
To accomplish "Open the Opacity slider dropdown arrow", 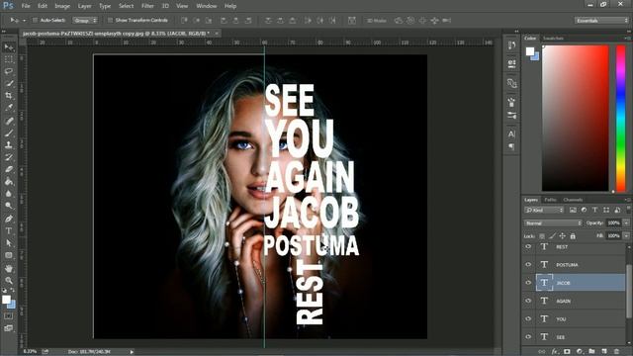I will [626, 222].
